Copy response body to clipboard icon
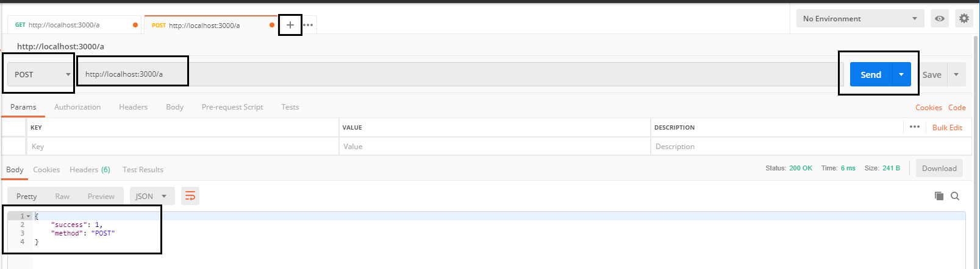 click(939, 196)
